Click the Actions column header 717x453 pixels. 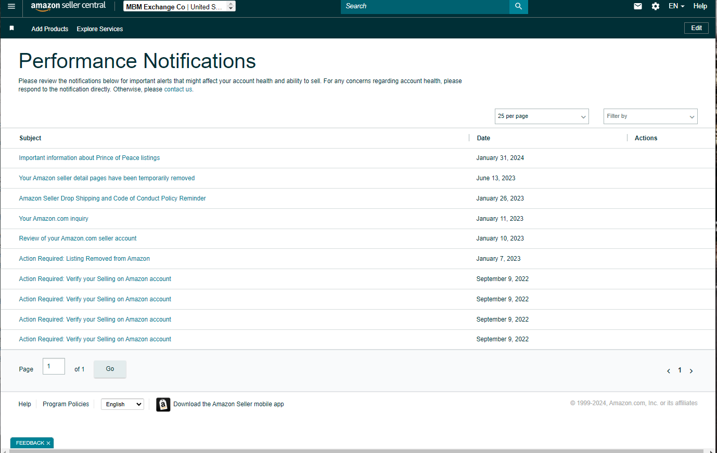coord(646,138)
